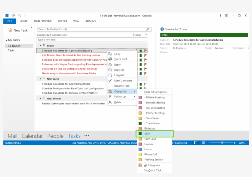
Task: Select All Categories in the submenu
Action: tap(153, 165)
